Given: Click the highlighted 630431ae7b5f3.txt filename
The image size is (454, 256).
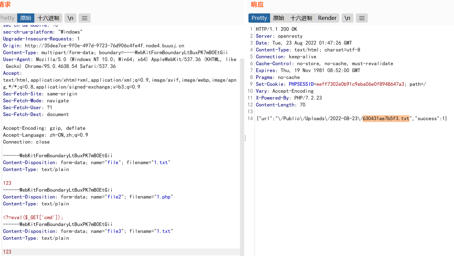Looking at the screenshot, I should pyautogui.click(x=386, y=119).
